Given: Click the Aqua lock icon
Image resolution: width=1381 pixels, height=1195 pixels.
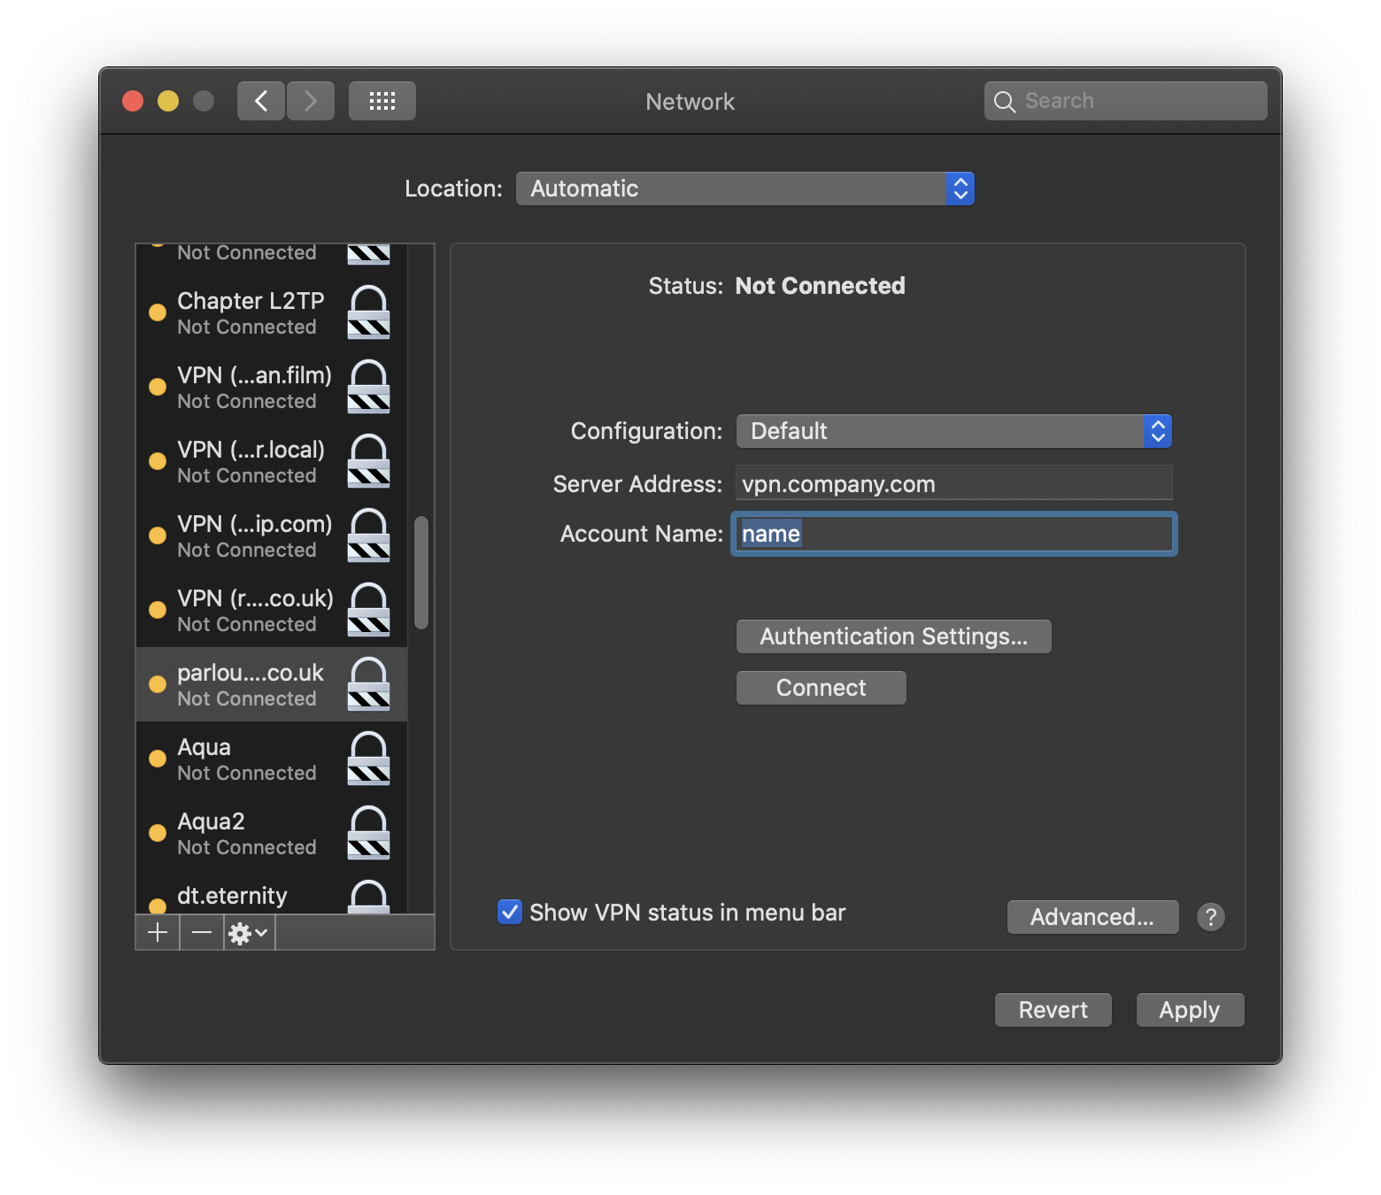Looking at the screenshot, I should click(x=369, y=759).
